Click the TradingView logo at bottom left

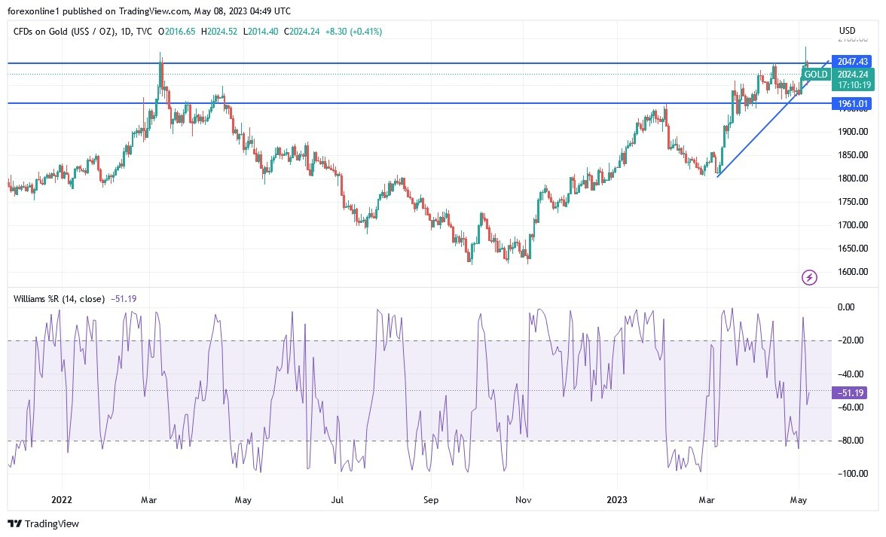tap(41, 523)
